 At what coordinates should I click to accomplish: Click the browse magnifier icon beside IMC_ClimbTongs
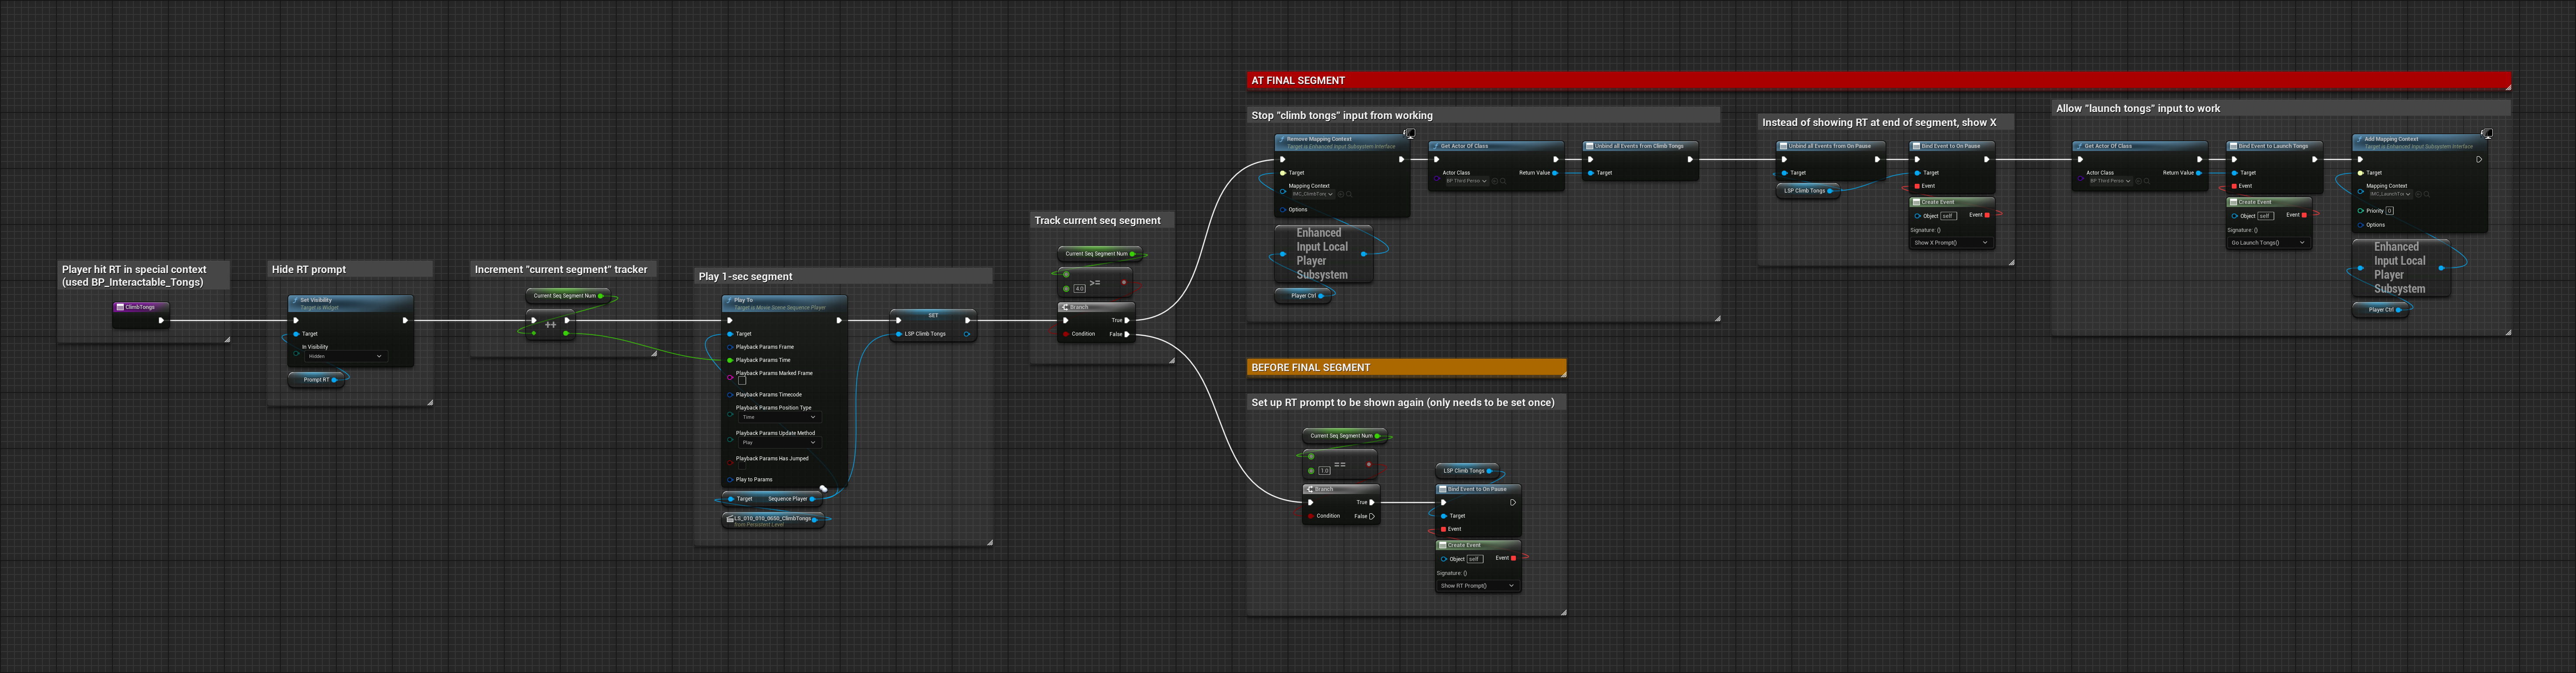click(x=1349, y=194)
